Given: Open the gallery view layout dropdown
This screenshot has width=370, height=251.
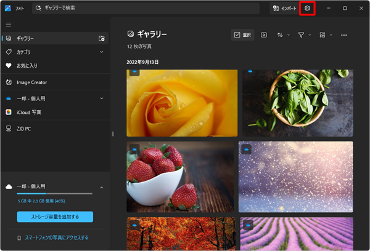Looking at the screenshot, I should coord(324,35).
